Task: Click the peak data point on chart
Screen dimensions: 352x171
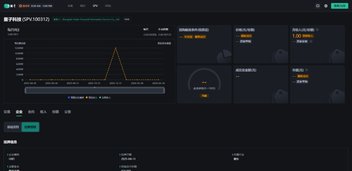Action: point(115,48)
